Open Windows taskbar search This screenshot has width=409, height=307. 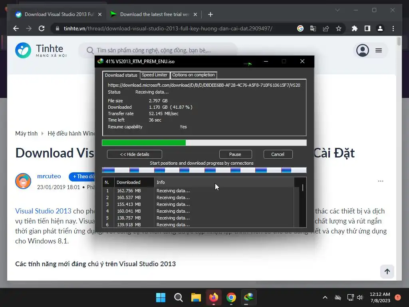point(179,297)
